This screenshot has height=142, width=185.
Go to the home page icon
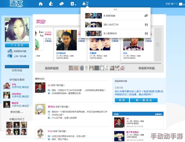[x=40, y=4]
